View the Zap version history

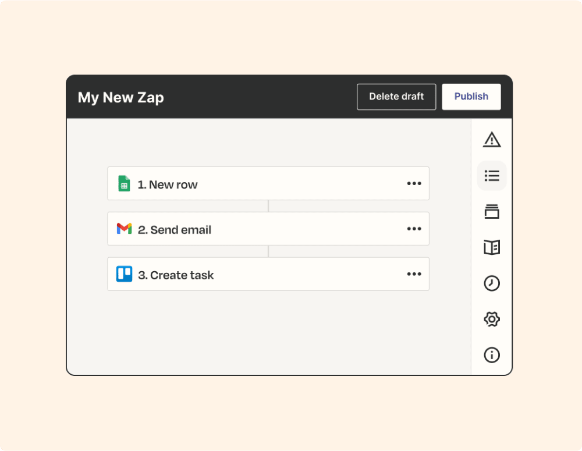(492, 283)
